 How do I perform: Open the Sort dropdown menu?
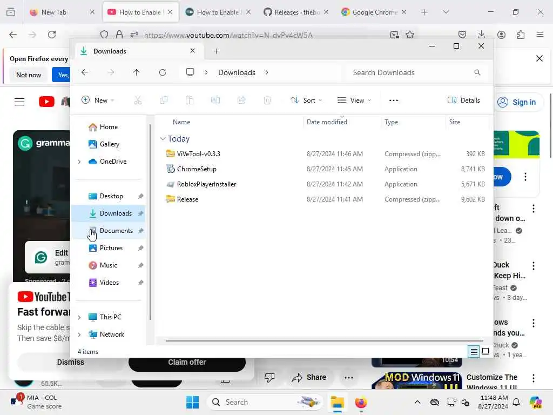pos(306,100)
